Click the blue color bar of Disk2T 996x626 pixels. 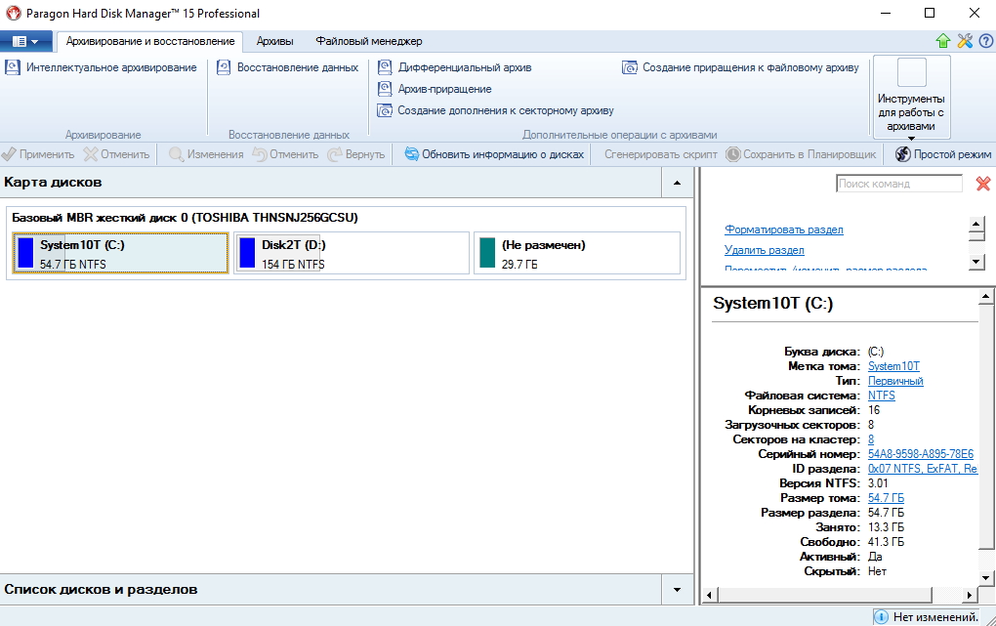click(247, 253)
